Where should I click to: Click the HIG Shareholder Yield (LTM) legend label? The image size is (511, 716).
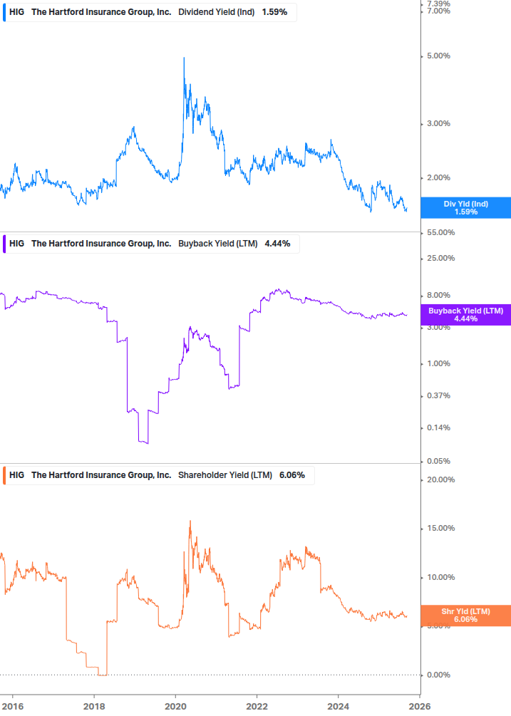158,475
